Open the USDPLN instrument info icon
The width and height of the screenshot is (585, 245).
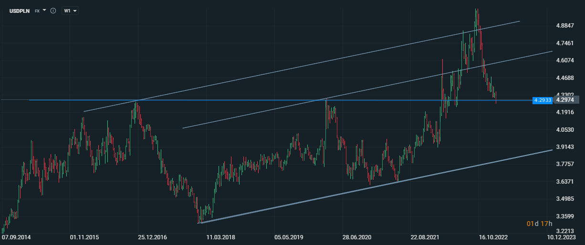point(53,10)
